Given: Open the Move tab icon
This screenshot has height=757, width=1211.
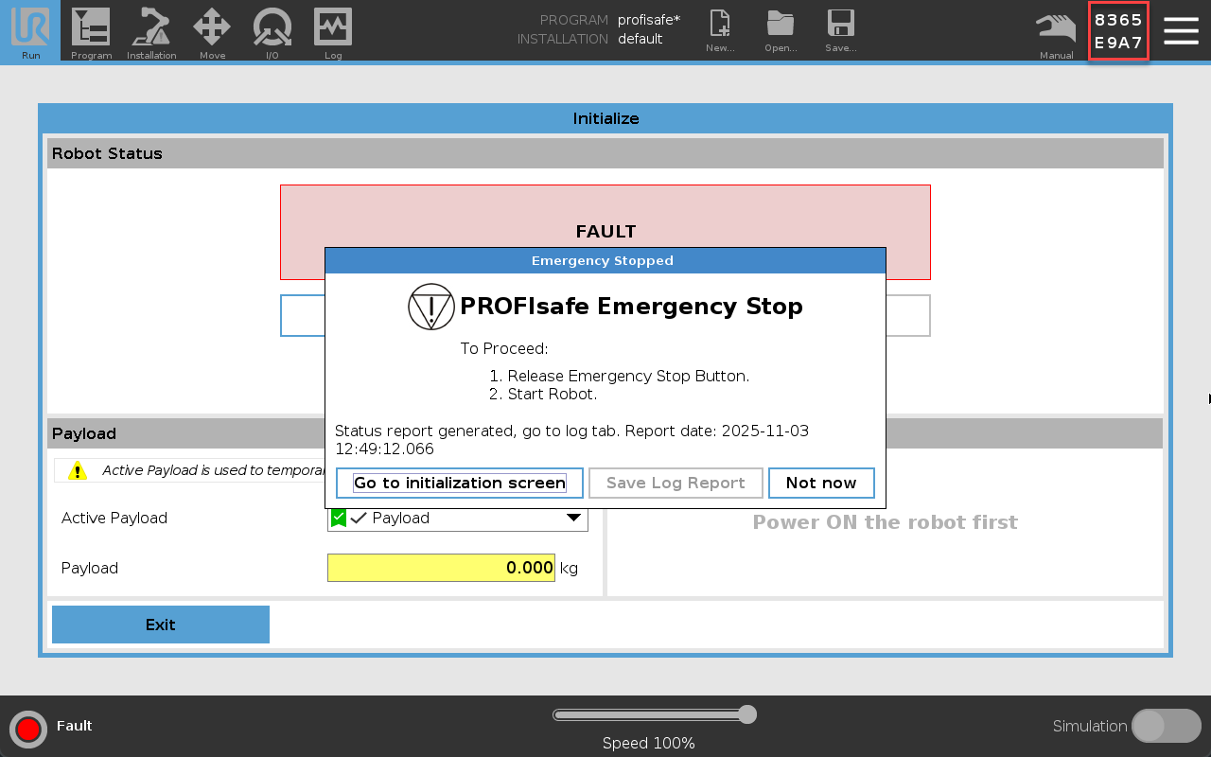Looking at the screenshot, I should pyautogui.click(x=212, y=30).
